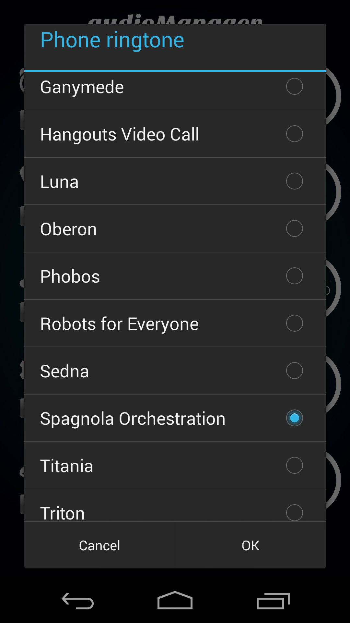The width and height of the screenshot is (350, 623).
Task: Tap the selected Spagnola Orchestration radio button
Action: click(294, 418)
